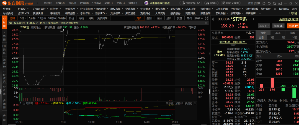Screen dimensions: 299x125
Task: Click the question mark icon beside 分时博弈
Action: tap(21, 103)
